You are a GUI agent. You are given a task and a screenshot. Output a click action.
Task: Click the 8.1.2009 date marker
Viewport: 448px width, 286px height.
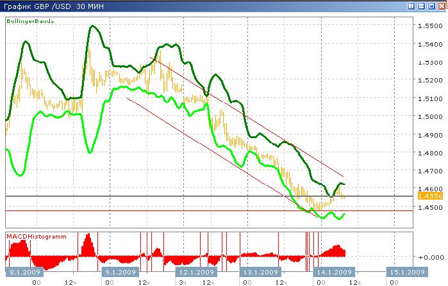click(x=24, y=271)
